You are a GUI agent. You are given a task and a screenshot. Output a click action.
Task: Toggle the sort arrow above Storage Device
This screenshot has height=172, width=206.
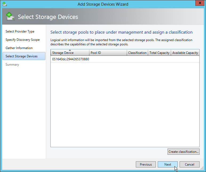70,50
